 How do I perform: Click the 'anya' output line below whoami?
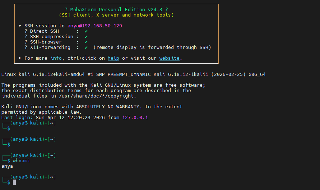coord(7,166)
